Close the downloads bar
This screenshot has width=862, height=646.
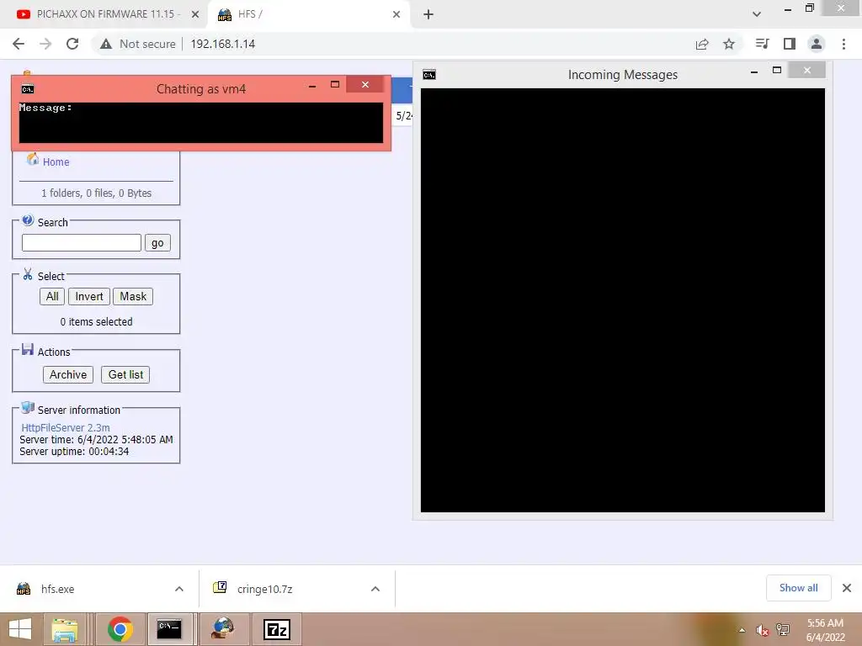coord(847,588)
